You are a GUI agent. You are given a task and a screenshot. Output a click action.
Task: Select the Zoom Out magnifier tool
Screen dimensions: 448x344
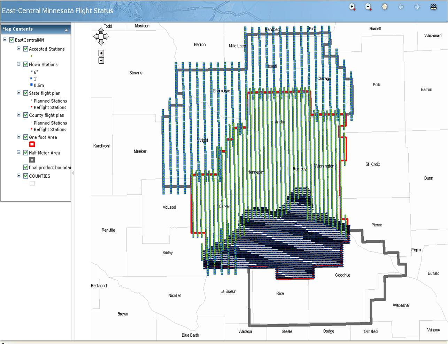click(x=368, y=7)
